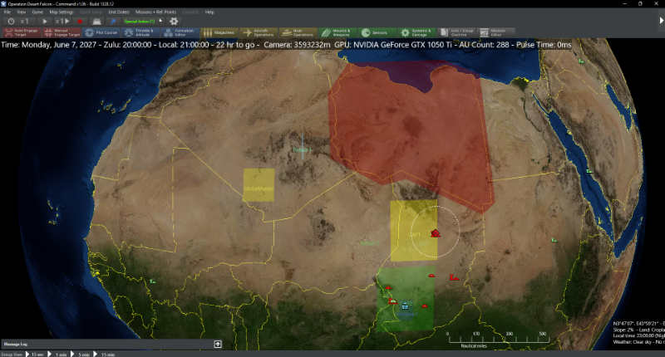Click the x1 step-forward play control
The height and width of the screenshot is (357, 665).
pos(62,22)
